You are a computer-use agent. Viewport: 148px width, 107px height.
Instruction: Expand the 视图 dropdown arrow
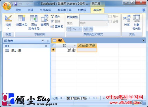[x=8, y=29]
